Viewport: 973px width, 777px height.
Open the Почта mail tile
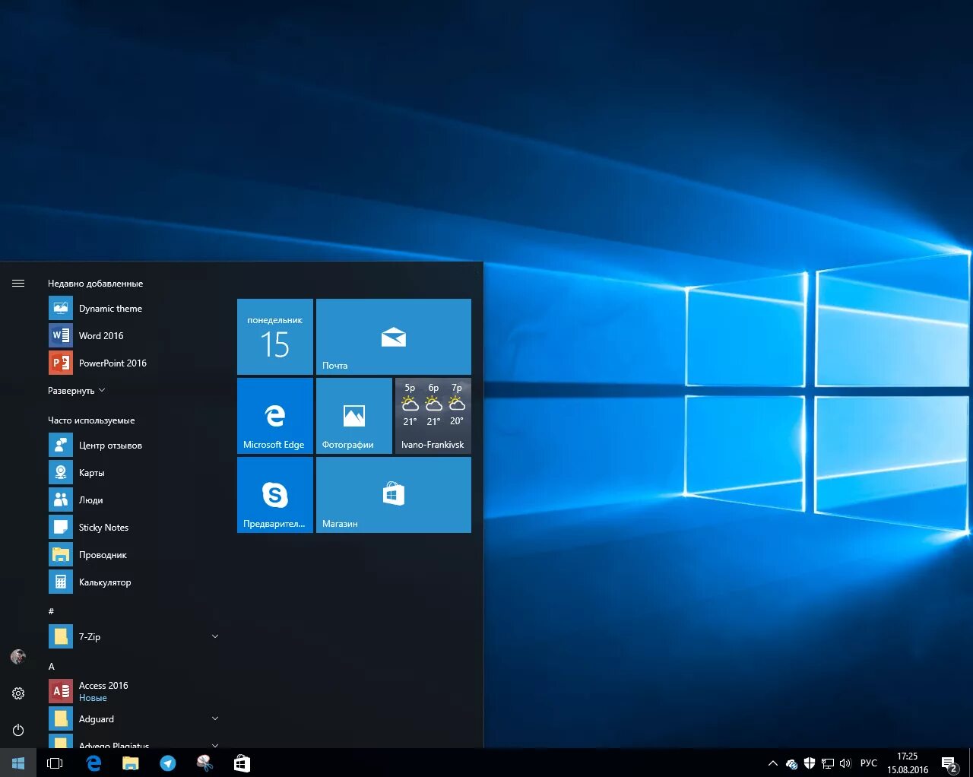click(394, 337)
